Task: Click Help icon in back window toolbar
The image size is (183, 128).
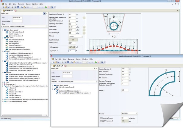Action: click(52, 7)
